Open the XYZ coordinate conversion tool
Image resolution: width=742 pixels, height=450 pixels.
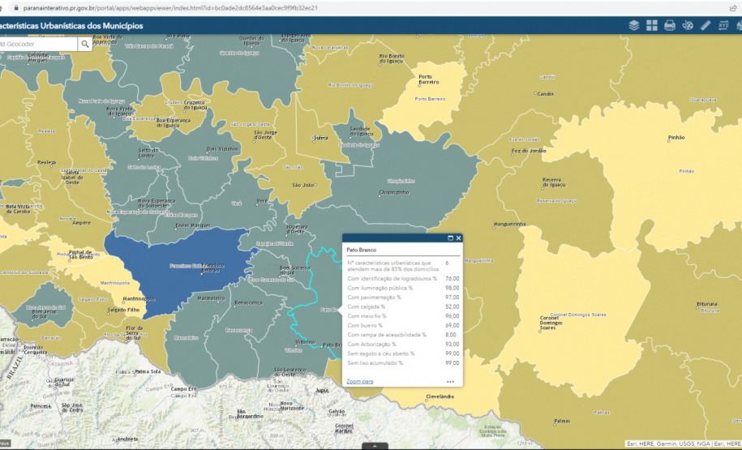click(x=723, y=26)
